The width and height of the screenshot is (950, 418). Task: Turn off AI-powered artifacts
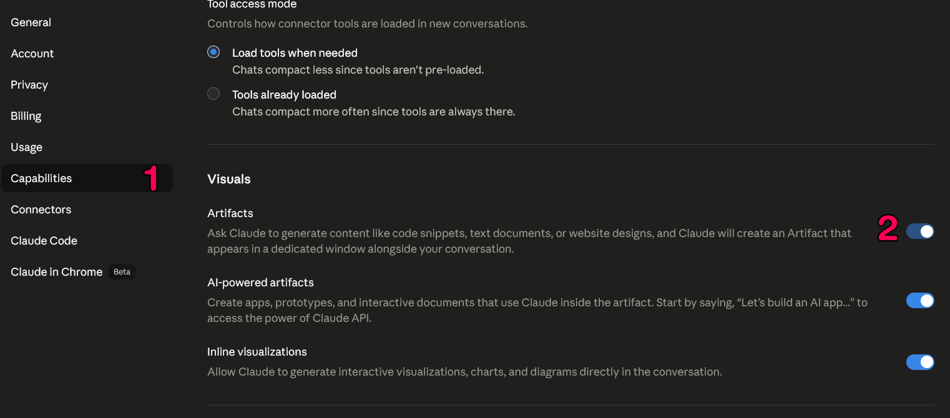pos(920,300)
